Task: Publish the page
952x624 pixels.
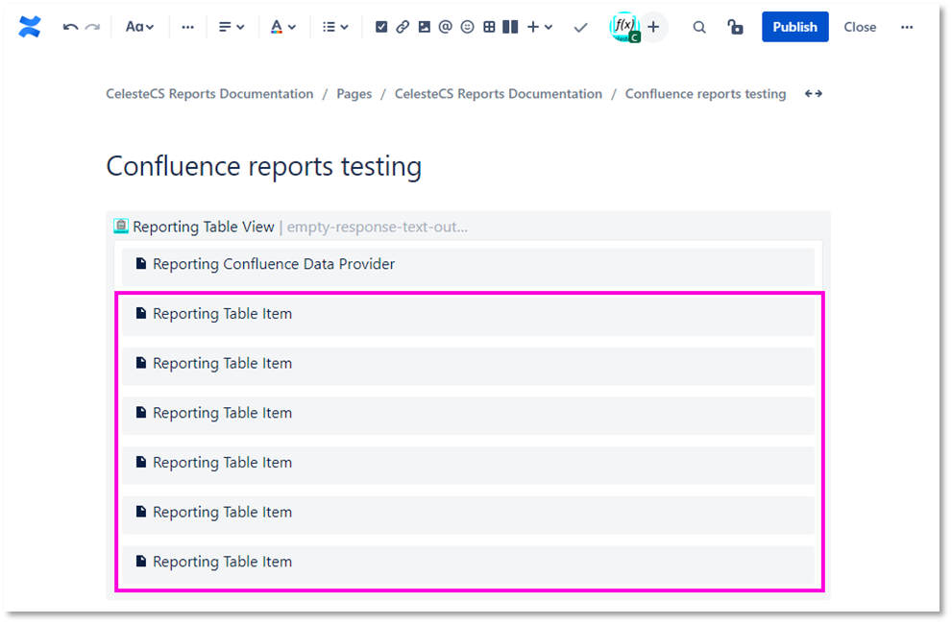Action: click(794, 27)
